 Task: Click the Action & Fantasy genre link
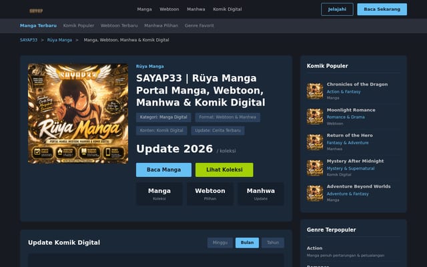[x=344, y=92]
